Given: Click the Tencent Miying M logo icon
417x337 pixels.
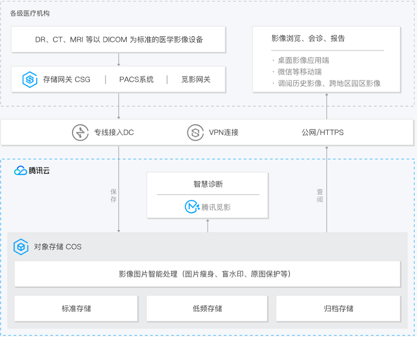Looking at the screenshot, I should click(192, 207).
